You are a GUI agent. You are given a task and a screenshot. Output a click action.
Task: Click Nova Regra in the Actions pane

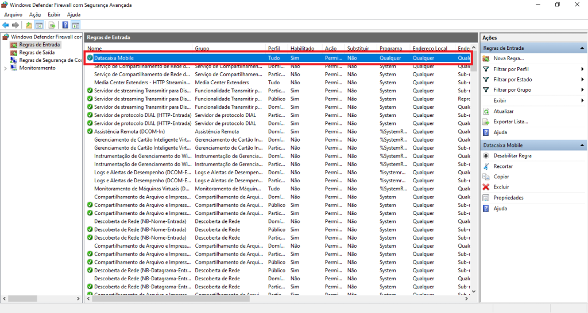(x=508, y=58)
